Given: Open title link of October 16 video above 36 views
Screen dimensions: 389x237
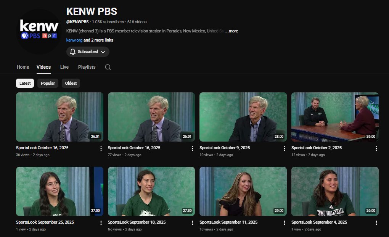Looking at the screenshot, I should (x=42, y=148).
